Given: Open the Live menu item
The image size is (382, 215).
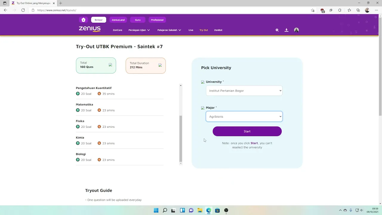Looking at the screenshot, I should click(x=191, y=30).
